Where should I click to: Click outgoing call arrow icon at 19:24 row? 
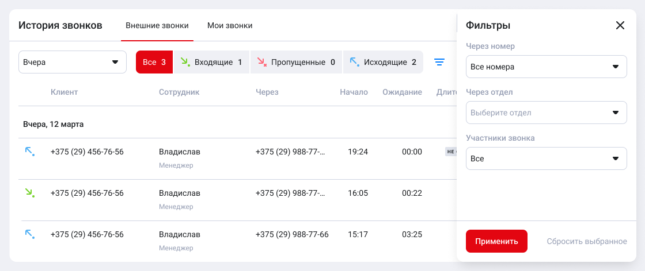point(29,152)
